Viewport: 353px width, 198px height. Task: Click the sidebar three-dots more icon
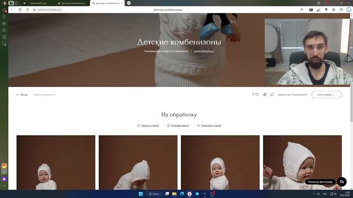pyautogui.click(x=4, y=186)
